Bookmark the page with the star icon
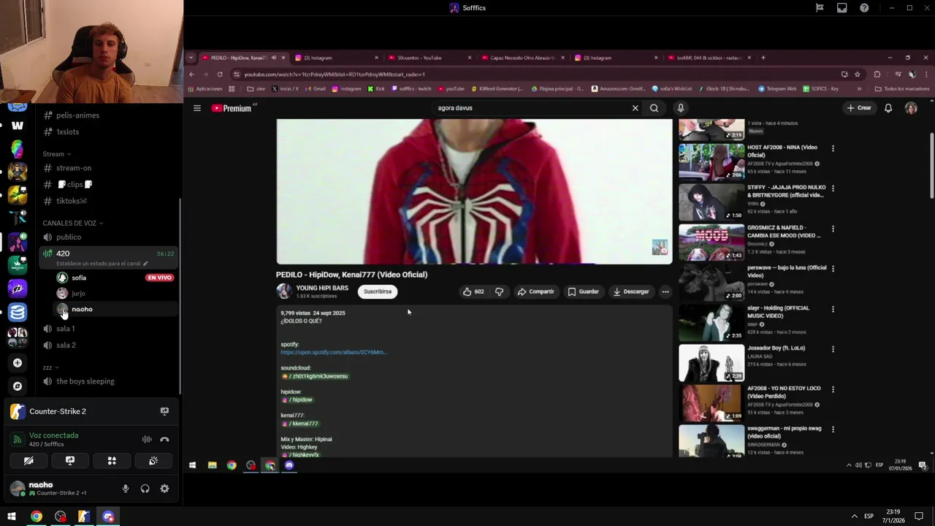 pos(858,75)
